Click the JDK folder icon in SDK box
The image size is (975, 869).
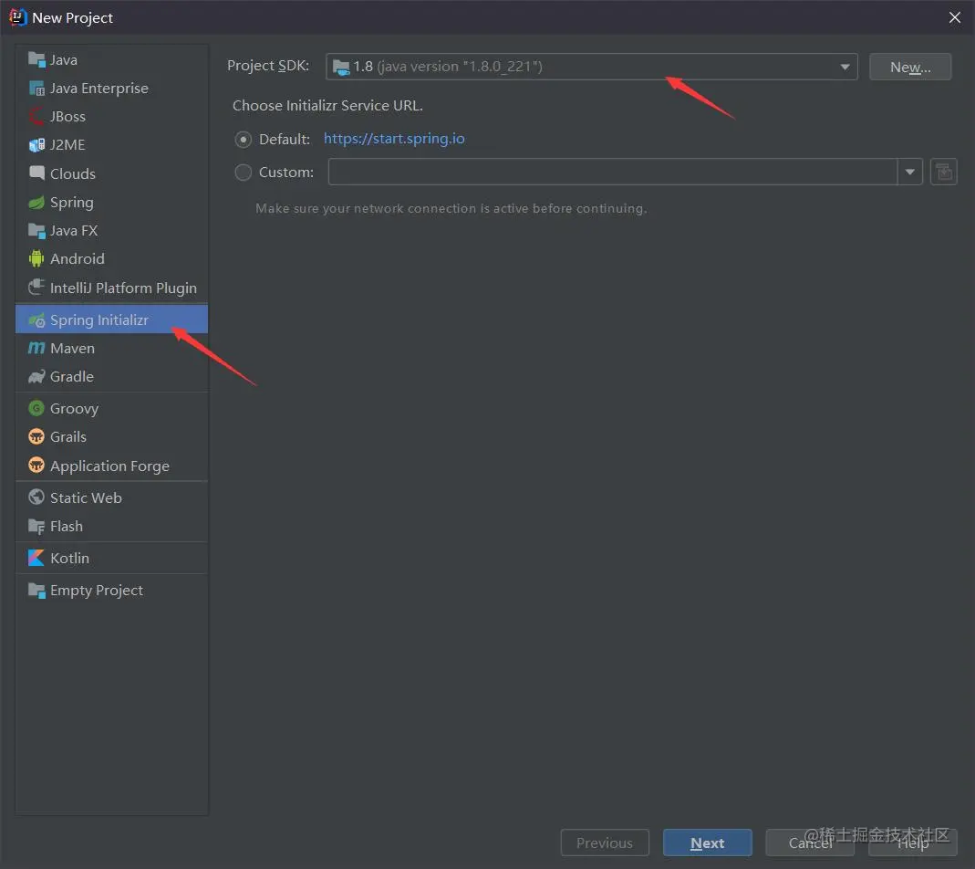[341, 67]
